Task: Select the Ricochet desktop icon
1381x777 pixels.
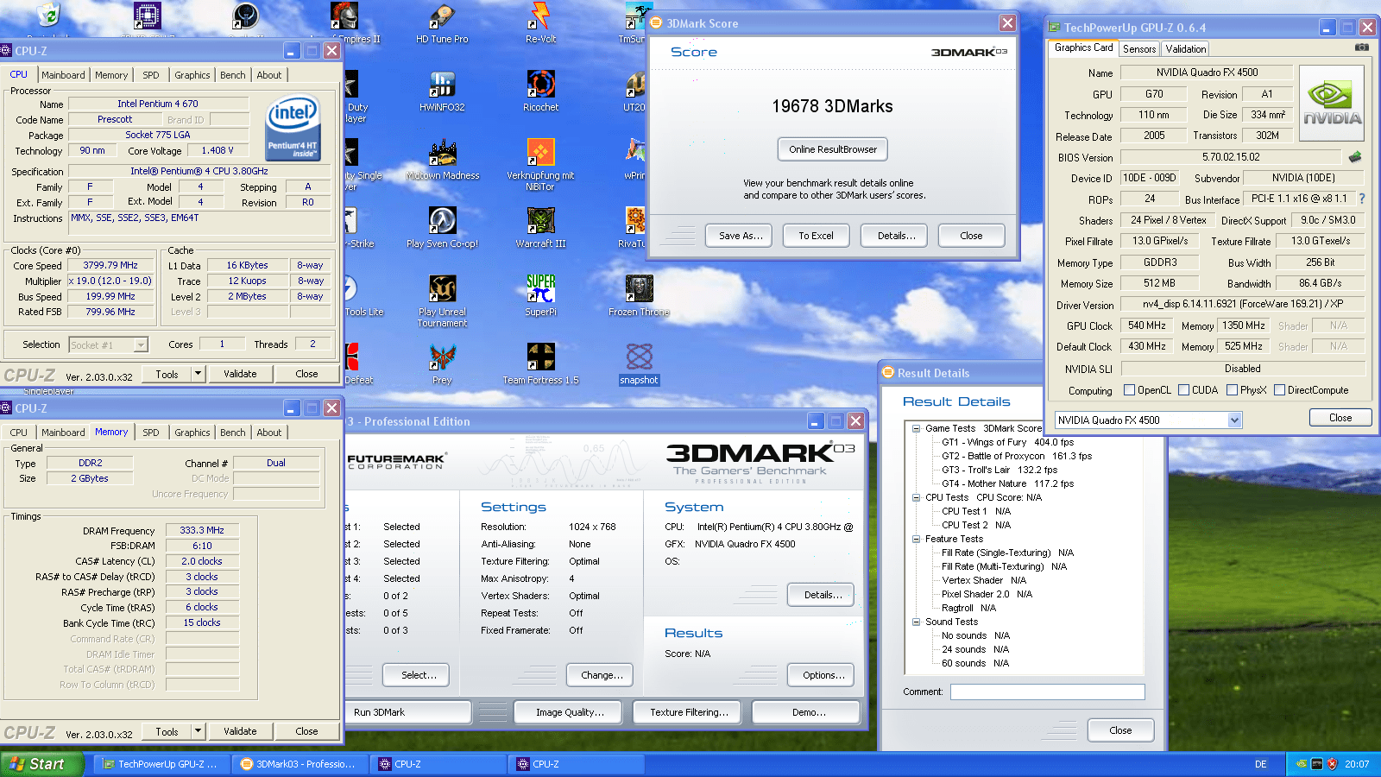Action: [541, 91]
